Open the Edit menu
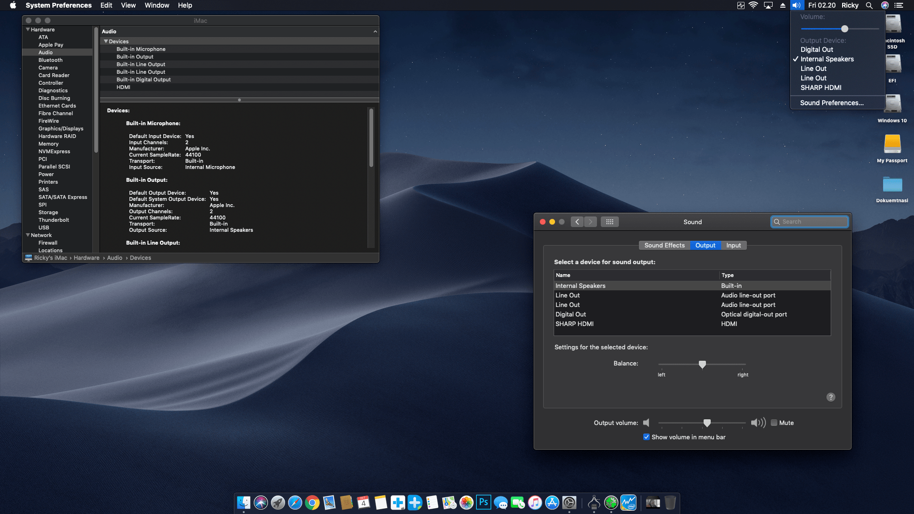The image size is (914, 514). (x=106, y=5)
